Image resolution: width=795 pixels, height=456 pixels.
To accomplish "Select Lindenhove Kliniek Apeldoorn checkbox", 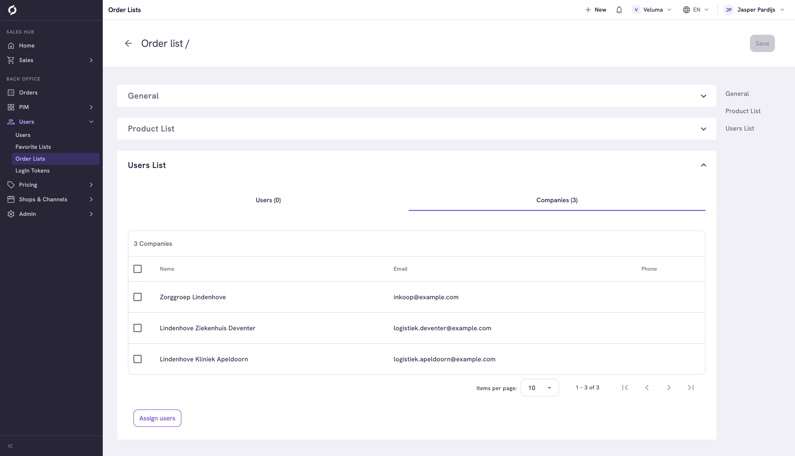I will pos(138,359).
